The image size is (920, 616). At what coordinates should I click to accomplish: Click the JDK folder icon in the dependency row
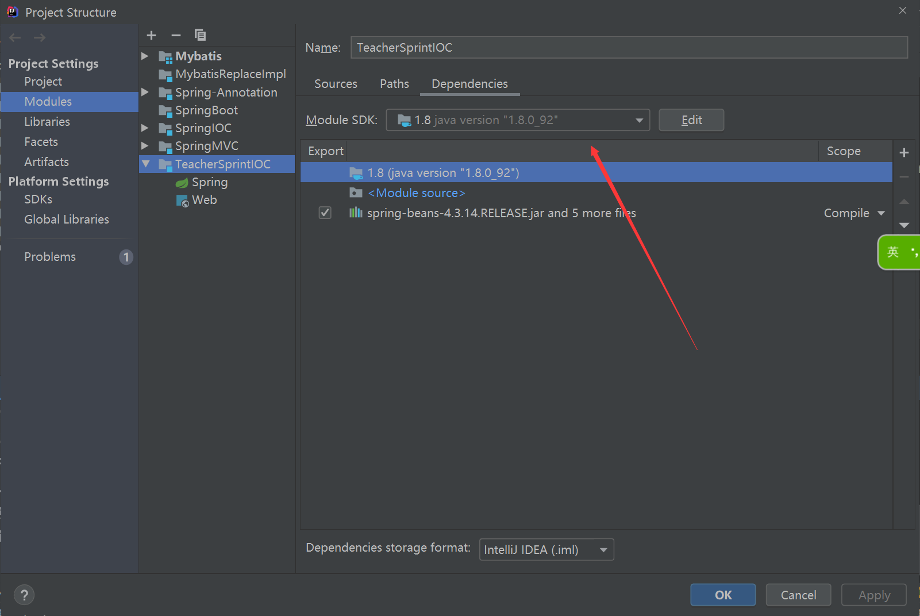[356, 173]
